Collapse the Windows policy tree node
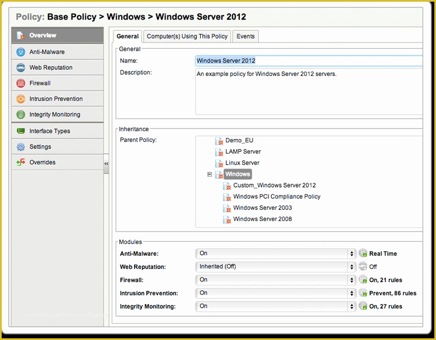 (x=210, y=174)
